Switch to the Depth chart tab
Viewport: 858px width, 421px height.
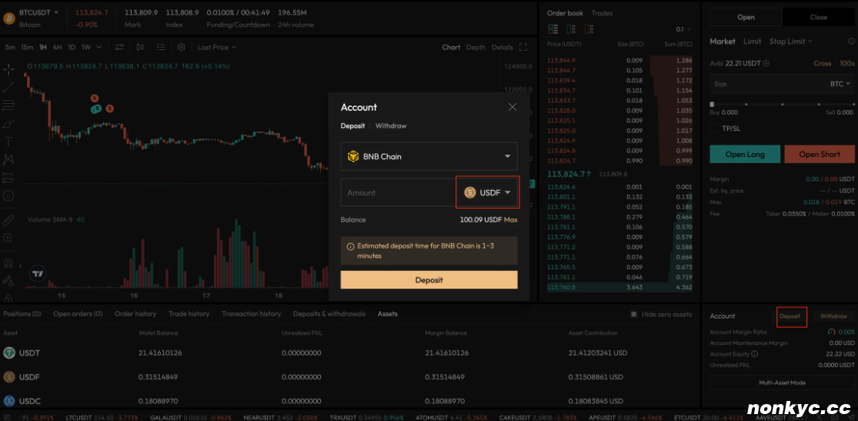coord(476,47)
